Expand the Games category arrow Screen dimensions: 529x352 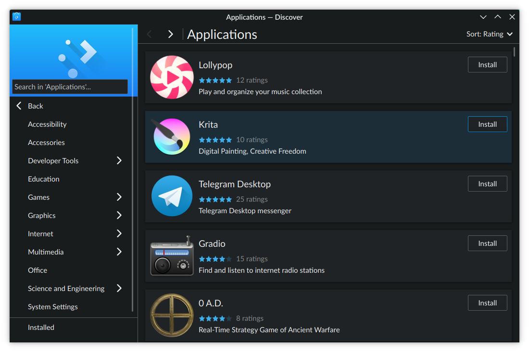coord(119,197)
